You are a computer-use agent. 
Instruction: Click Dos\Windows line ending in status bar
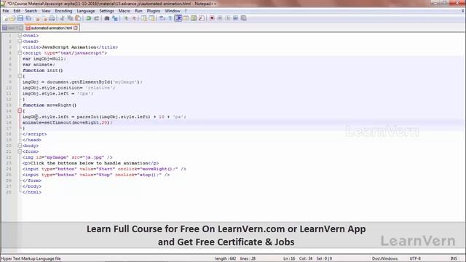point(384,258)
